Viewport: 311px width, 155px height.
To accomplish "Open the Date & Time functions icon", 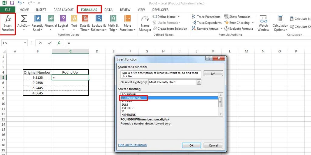I will [85, 18].
